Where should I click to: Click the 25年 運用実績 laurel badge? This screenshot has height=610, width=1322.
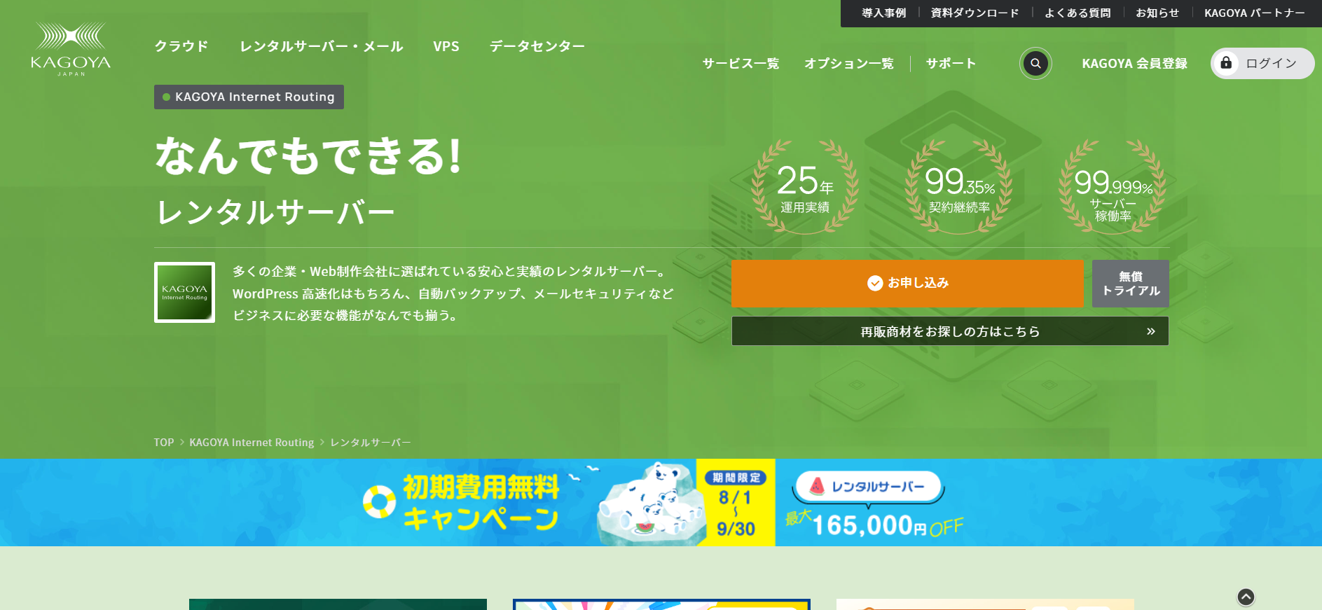[805, 187]
